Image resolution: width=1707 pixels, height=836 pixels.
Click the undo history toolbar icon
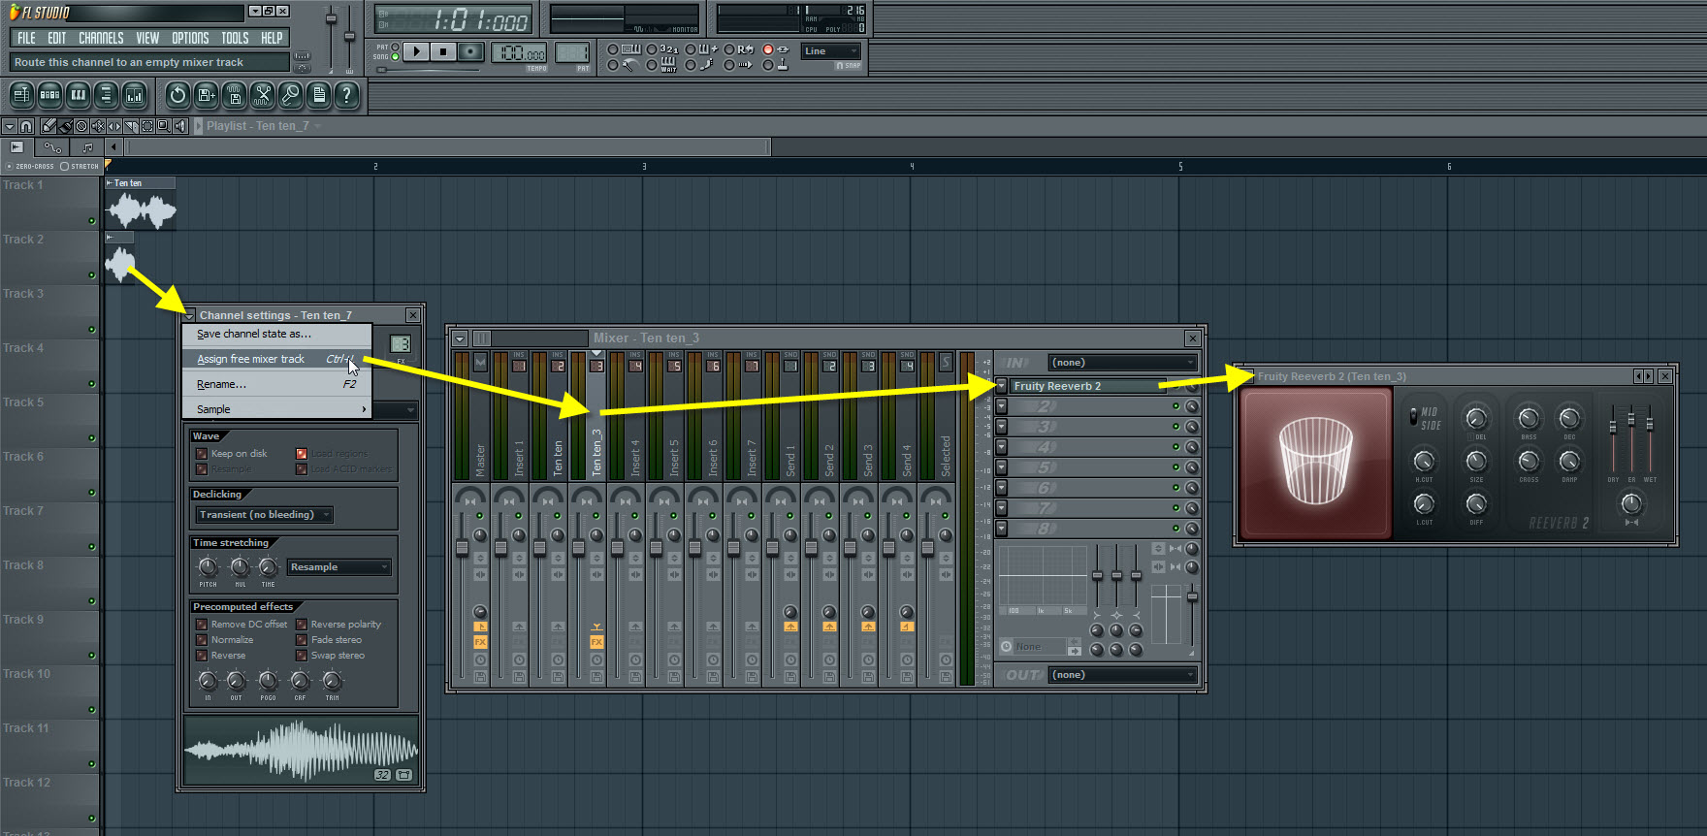click(177, 95)
